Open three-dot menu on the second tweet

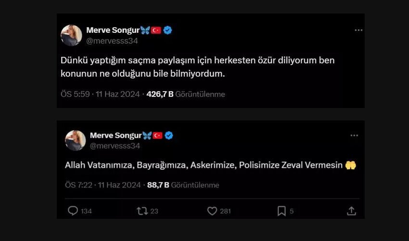pyautogui.click(x=354, y=135)
